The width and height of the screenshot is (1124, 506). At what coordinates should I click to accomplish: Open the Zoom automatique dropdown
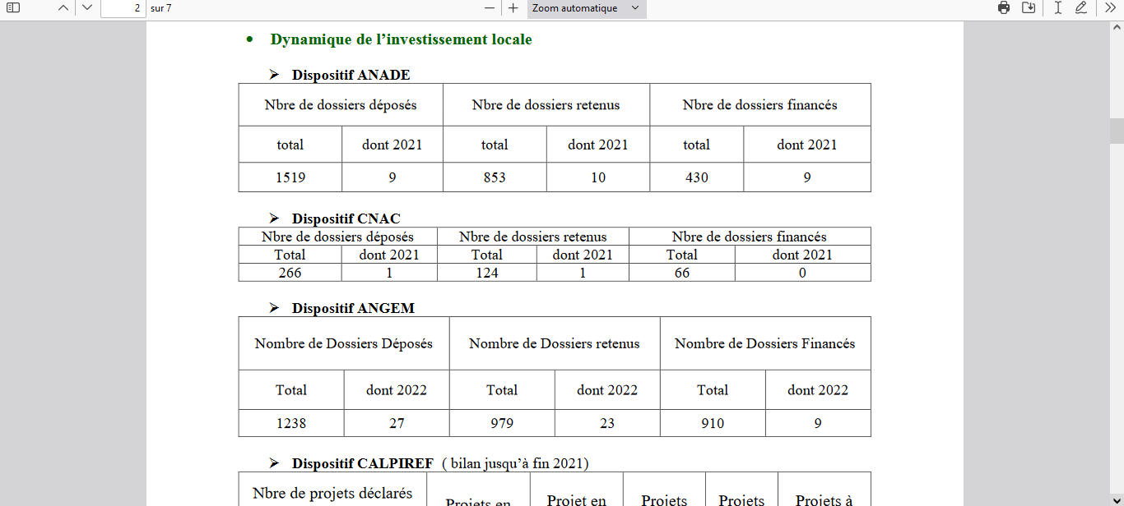pyautogui.click(x=586, y=8)
